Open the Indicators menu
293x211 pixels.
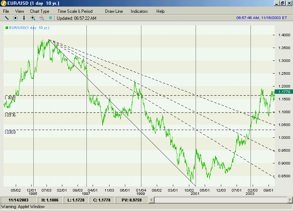click(139, 11)
